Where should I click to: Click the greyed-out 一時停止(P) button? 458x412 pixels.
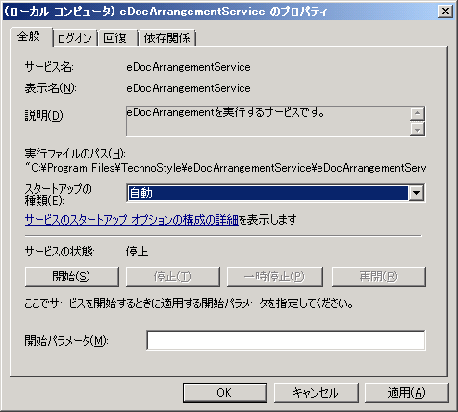pos(275,277)
